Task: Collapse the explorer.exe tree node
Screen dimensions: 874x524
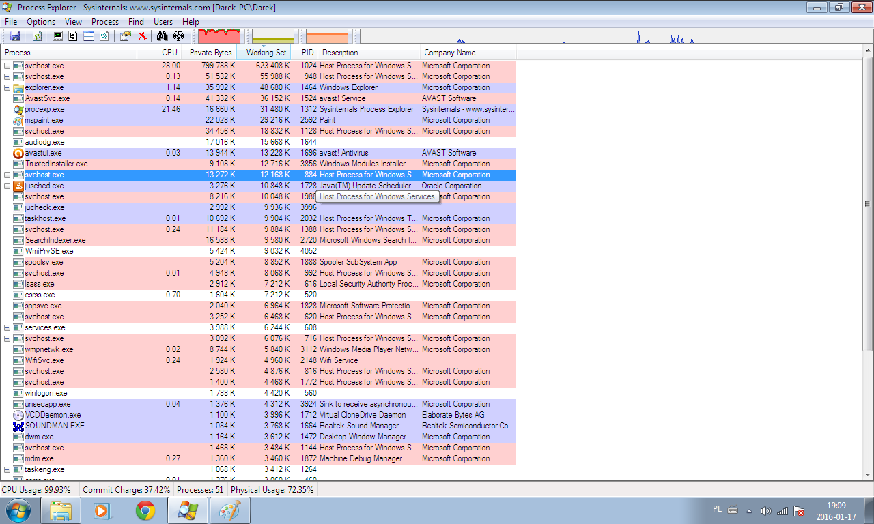Action: pyautogui.click(x=8, y=87)
